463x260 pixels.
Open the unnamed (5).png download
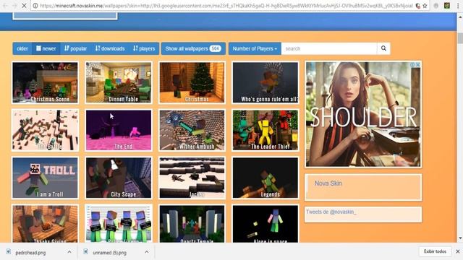tap(109, 253)
